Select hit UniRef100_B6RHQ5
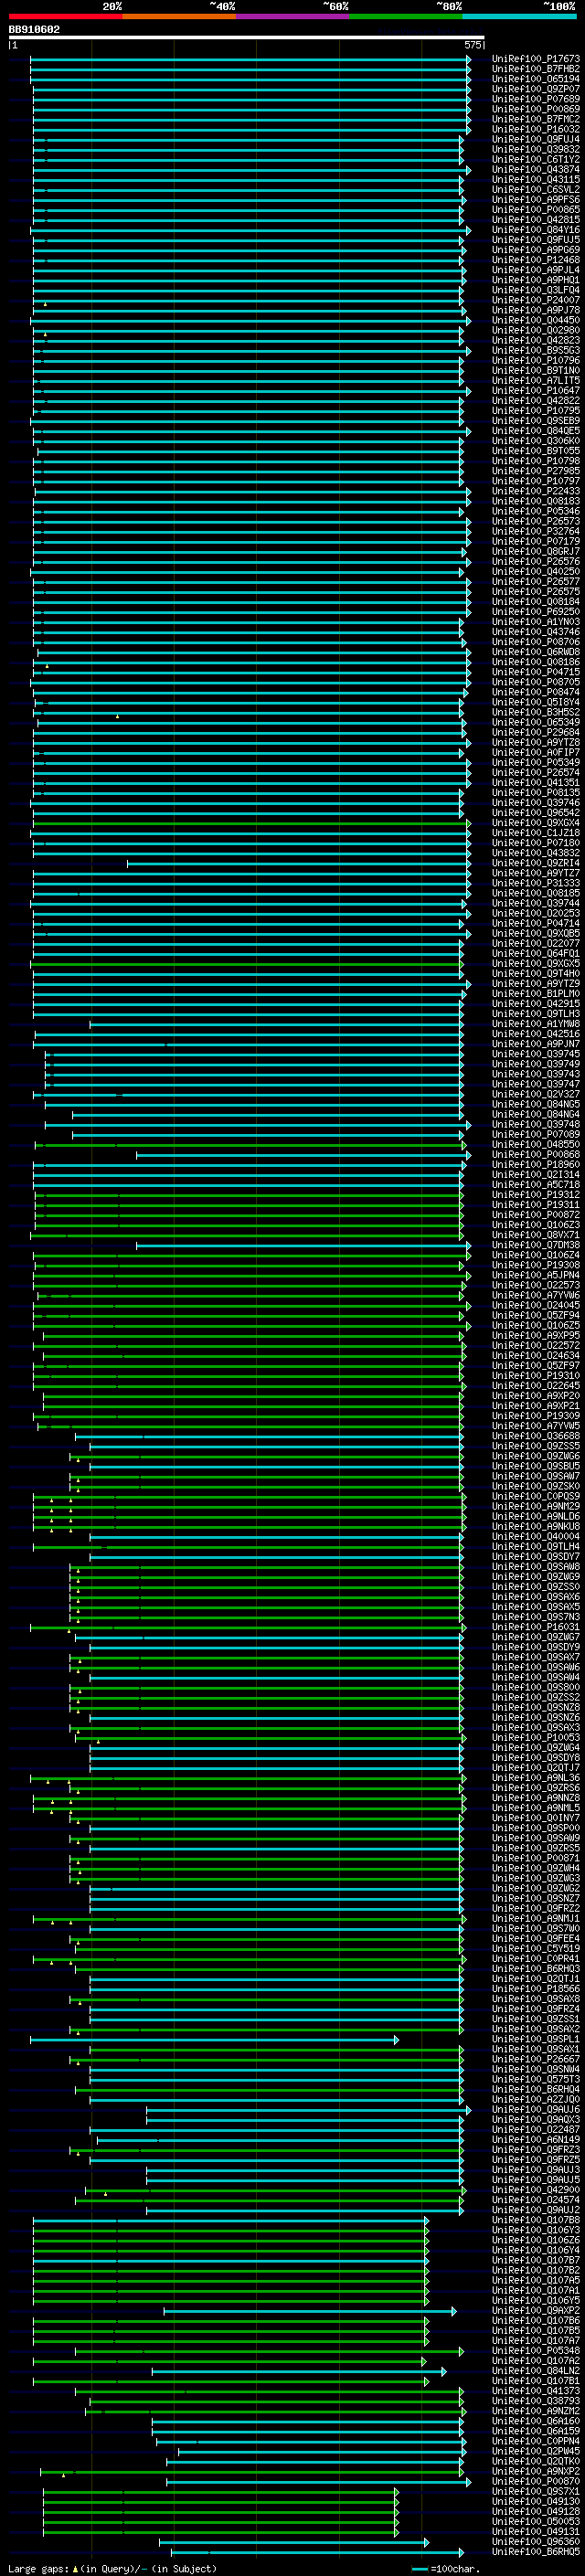Viewport: 585px width, 2576px height. [536, 2551]
